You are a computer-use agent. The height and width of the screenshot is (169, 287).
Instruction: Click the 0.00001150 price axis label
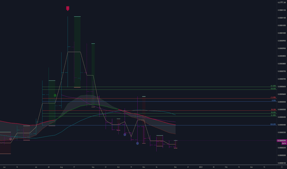click(282, 10)
